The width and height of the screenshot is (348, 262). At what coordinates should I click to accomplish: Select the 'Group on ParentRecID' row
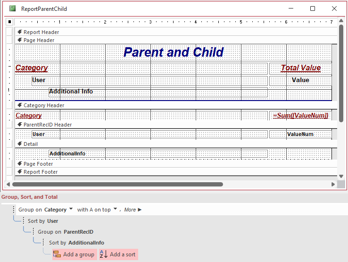click(x=66, y=232)
